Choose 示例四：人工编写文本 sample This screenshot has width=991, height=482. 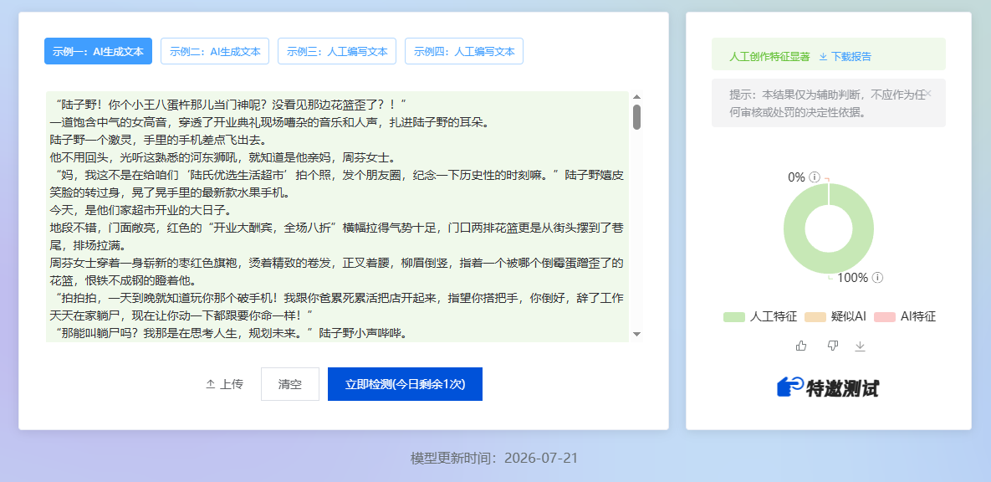[464, 51]
